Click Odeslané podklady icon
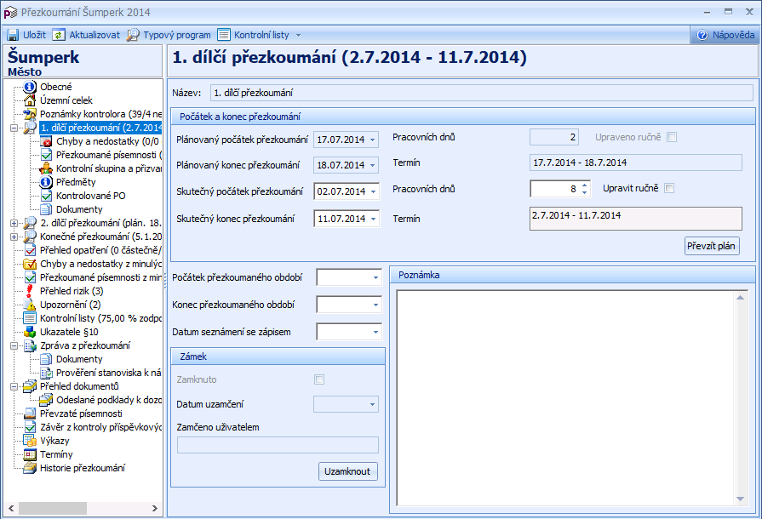 [x=46, y=400]
